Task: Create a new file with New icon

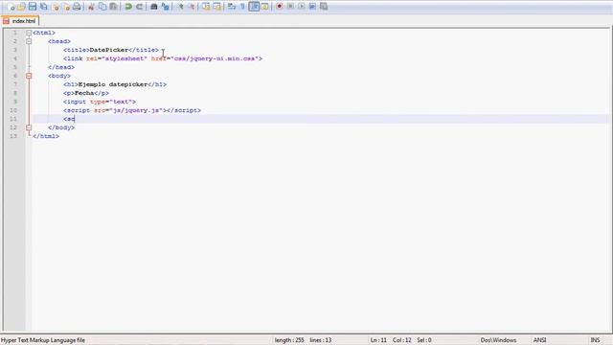Action: [x=11, y=7]
